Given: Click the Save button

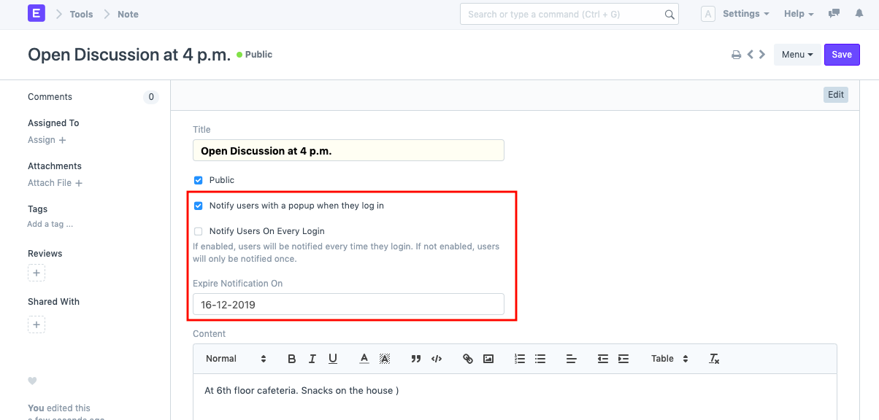Looking at the screenshot, I should pyautogui.click(x=842, y=54).
